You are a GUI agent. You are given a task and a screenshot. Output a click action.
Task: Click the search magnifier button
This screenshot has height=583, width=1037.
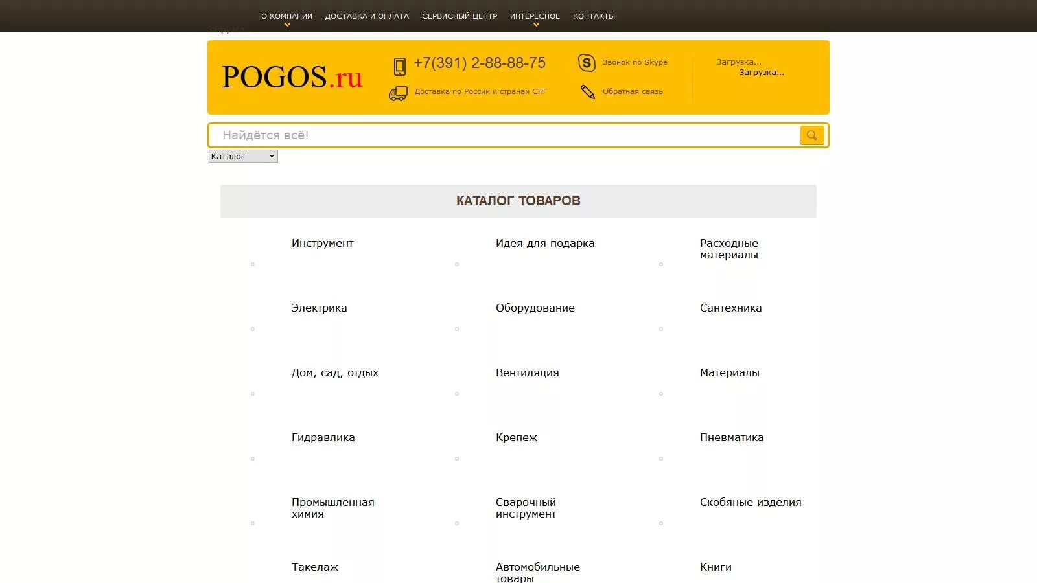tap(812, 135)
